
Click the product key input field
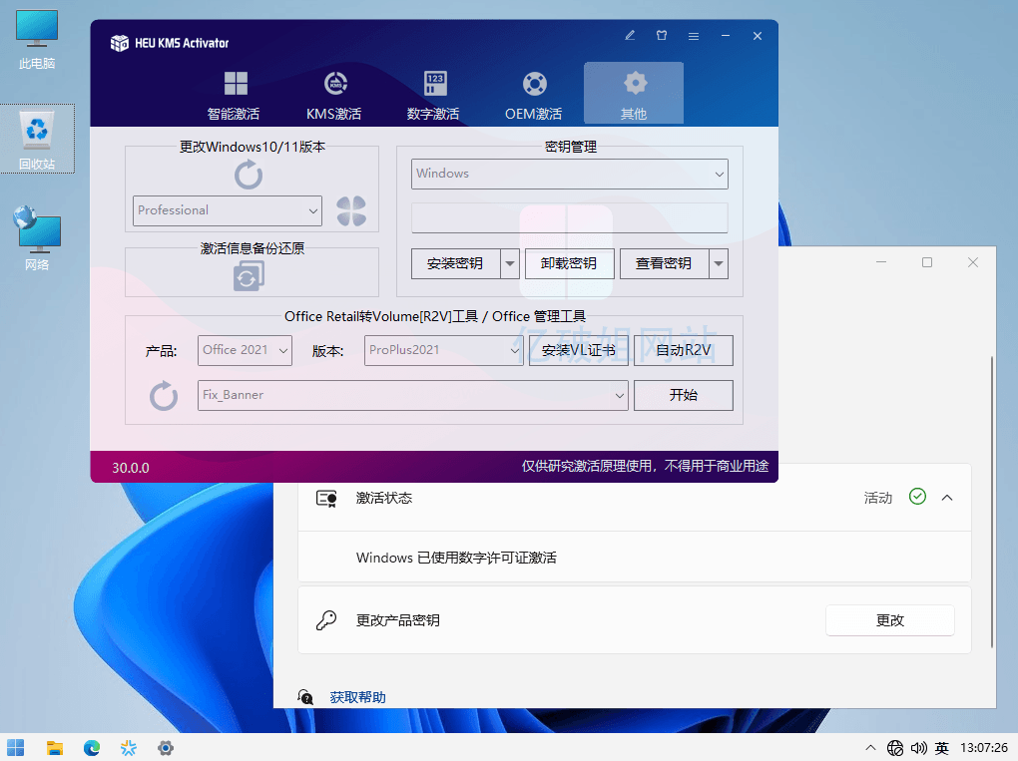569,218
